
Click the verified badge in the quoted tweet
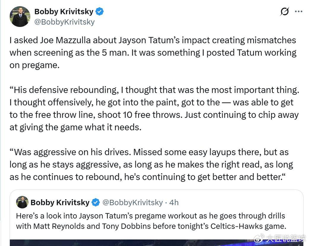(96, 203)
